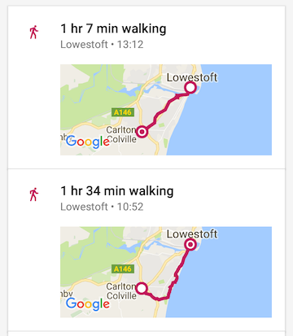The height and width of the screenshot is (336, 293).
Task: Click the Lowestoft endpoint marker on the first map
Action: [190, 88]
